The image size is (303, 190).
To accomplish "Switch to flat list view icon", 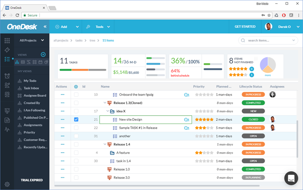I will point(23,62).
